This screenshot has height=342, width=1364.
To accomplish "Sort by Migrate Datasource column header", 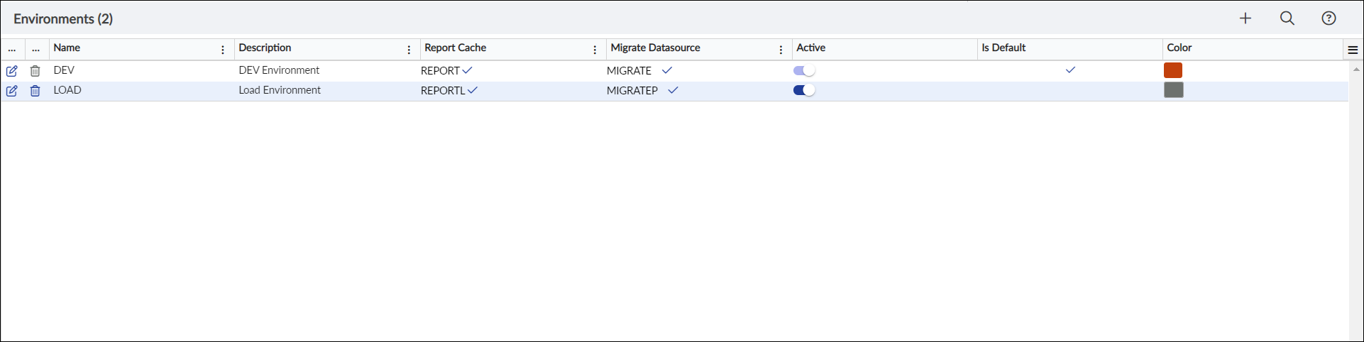I will click(655, 48).
